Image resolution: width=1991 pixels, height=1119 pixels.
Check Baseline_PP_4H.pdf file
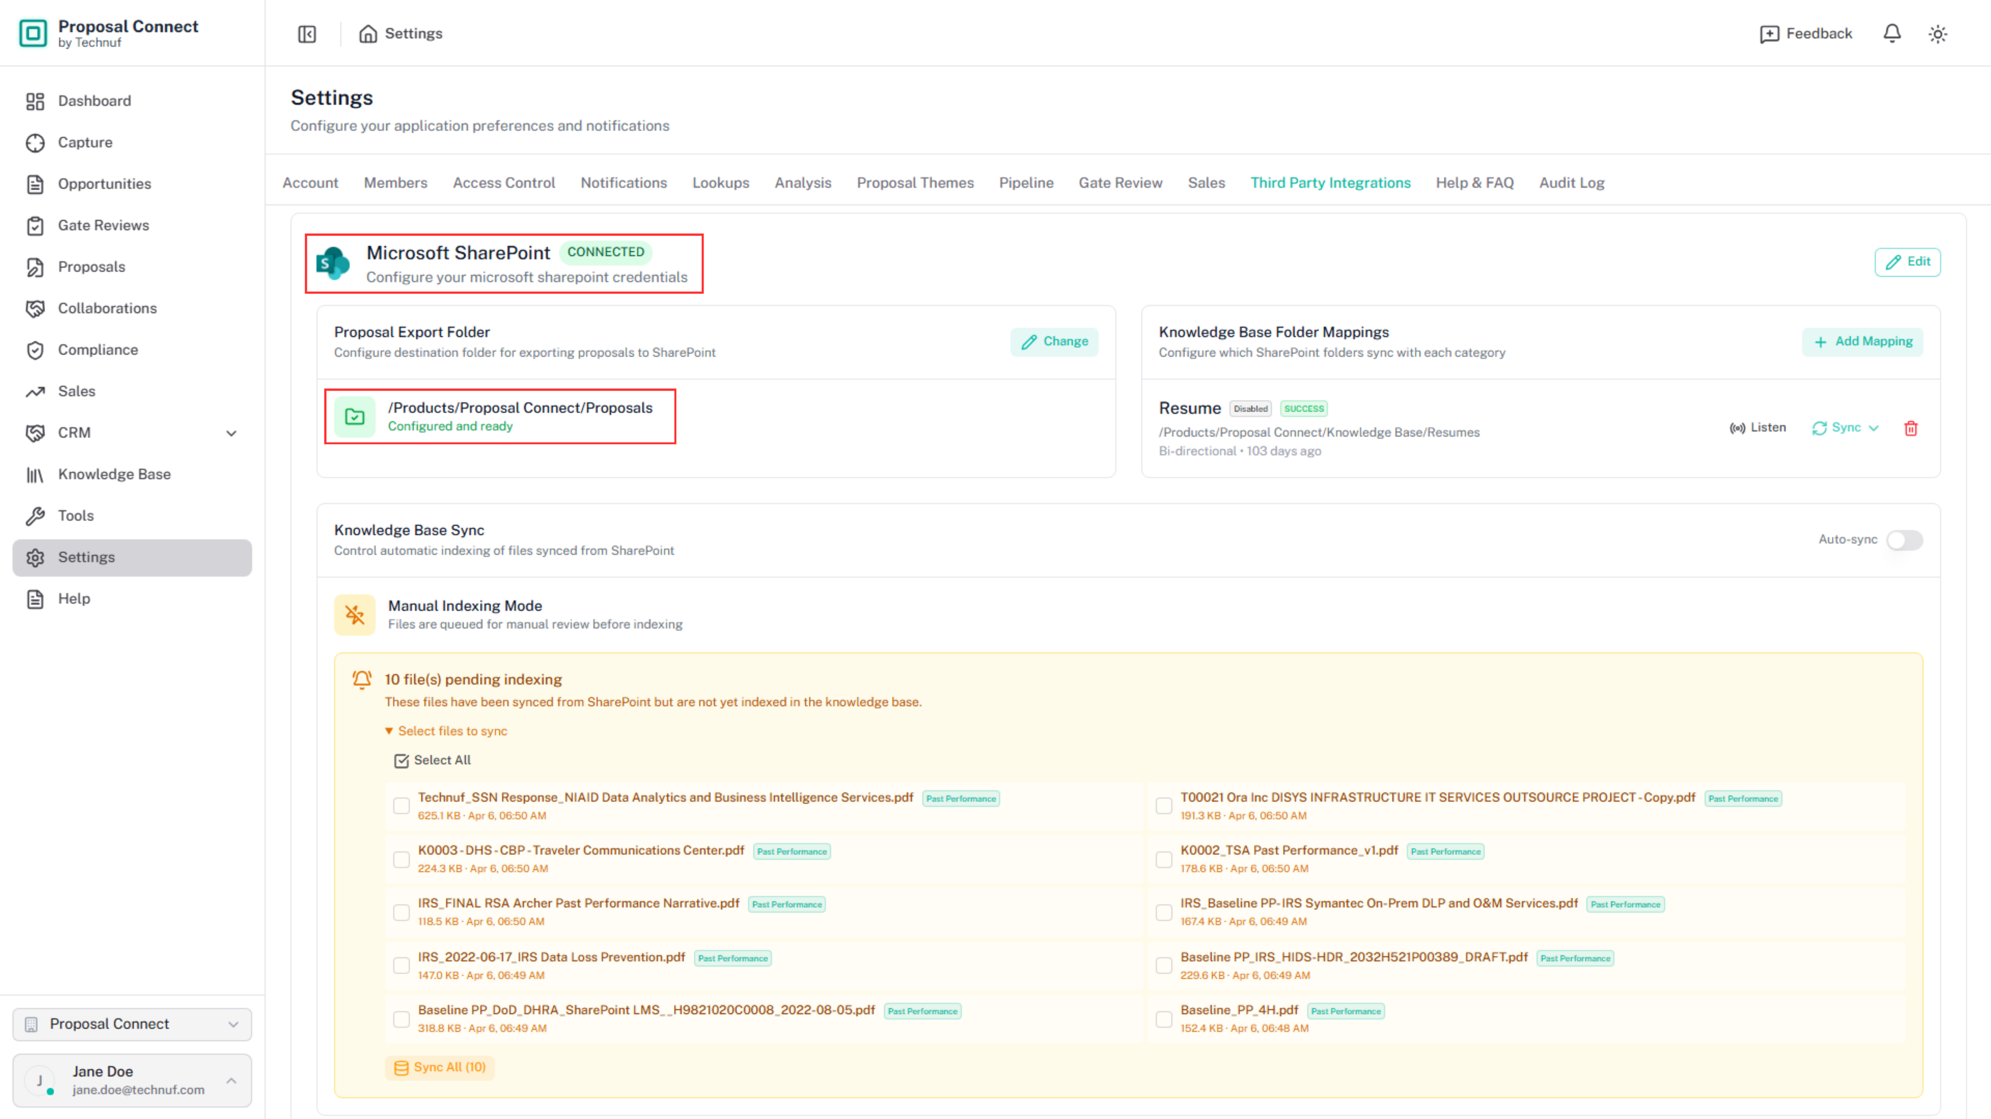pyautogui.click(x=1163, y=1020)
